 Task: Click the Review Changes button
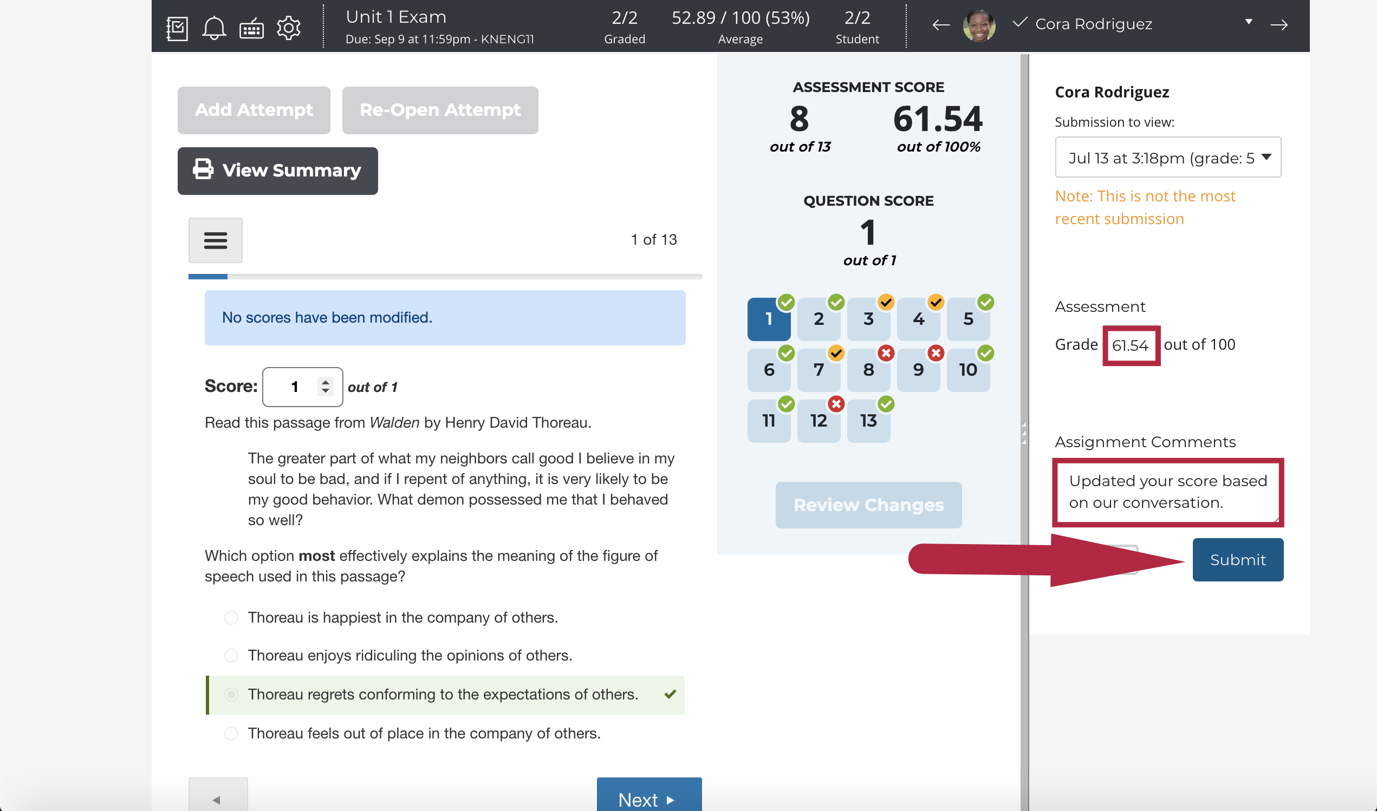tap(868, 504)
